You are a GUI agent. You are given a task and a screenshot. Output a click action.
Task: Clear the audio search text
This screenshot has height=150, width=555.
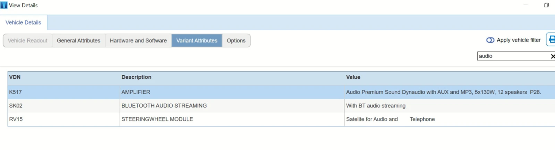(553, 56)
